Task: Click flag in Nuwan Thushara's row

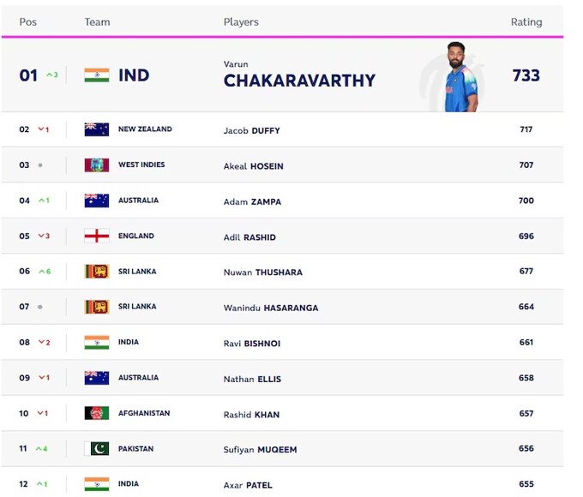Action: click(x=96, y=272)
